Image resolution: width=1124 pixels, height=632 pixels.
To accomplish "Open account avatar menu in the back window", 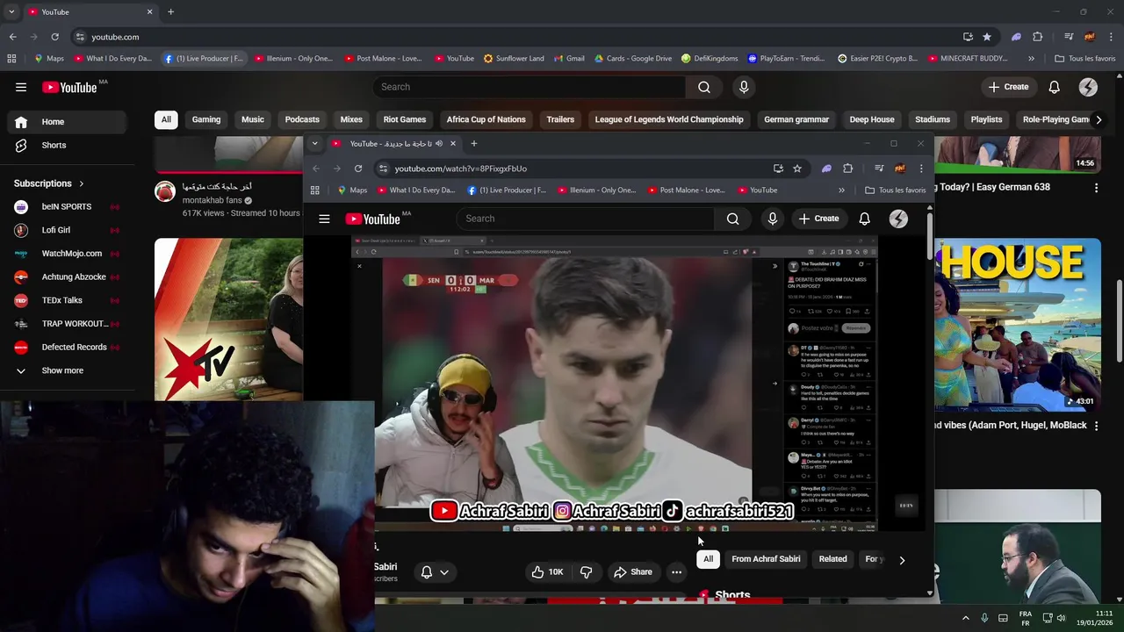I will click(1088, 87).
